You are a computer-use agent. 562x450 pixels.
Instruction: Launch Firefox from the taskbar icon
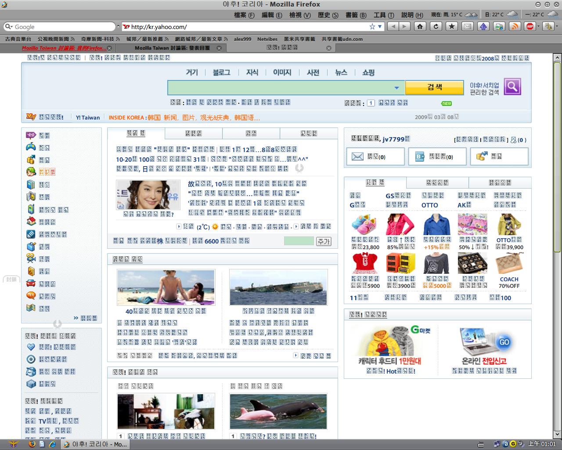pos(32,444)
